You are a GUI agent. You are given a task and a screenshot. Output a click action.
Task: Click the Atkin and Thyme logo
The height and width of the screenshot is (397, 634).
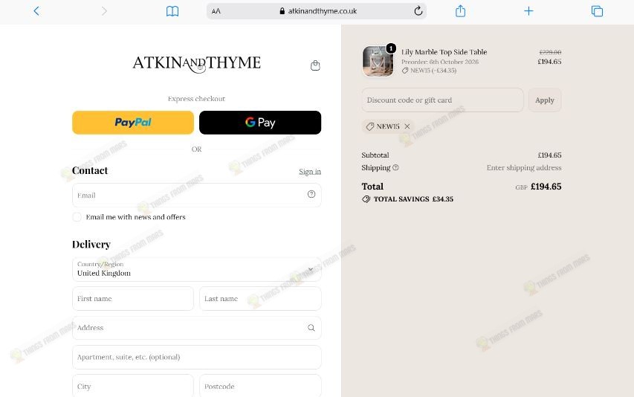point(196,64)
